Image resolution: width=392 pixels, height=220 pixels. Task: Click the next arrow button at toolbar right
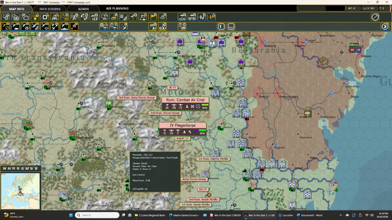click(385, 26)
